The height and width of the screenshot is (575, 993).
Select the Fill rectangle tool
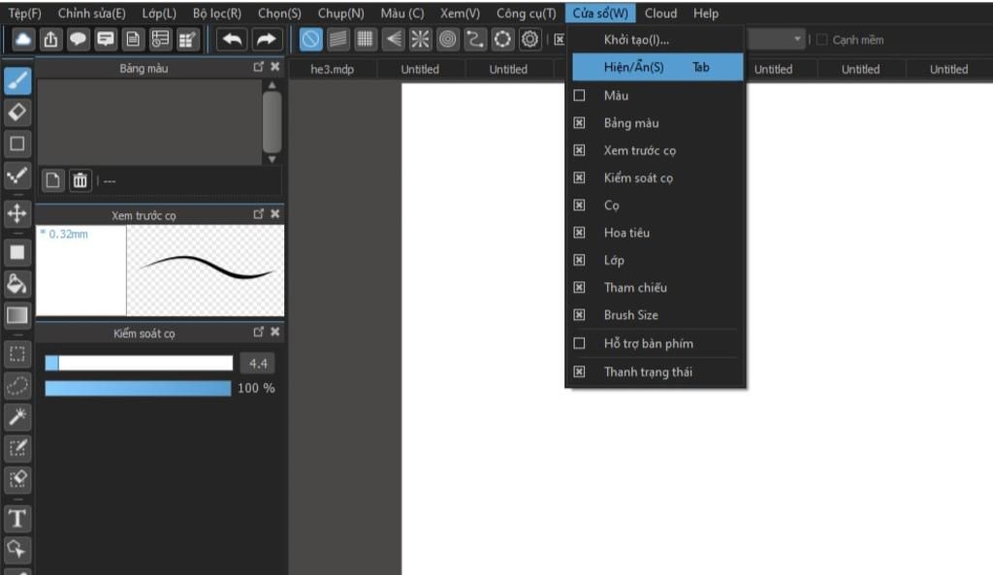click(17, 252)
